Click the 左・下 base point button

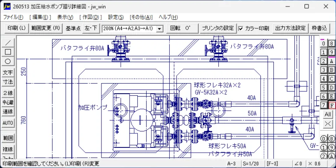91,28
